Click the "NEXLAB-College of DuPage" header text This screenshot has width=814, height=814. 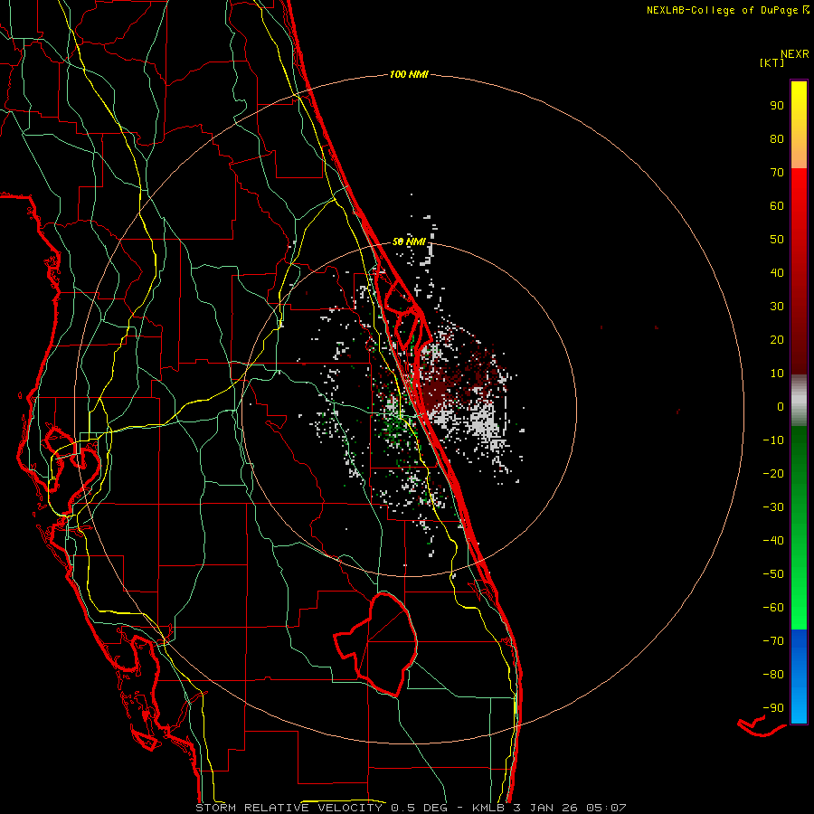point(722,10)
